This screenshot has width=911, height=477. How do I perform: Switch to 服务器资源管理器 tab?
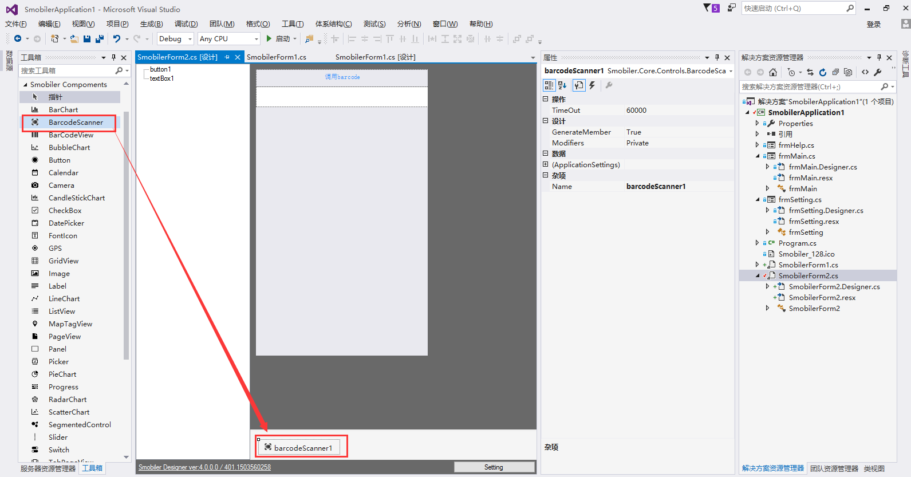pyautogui.click(x=48, y=468)
